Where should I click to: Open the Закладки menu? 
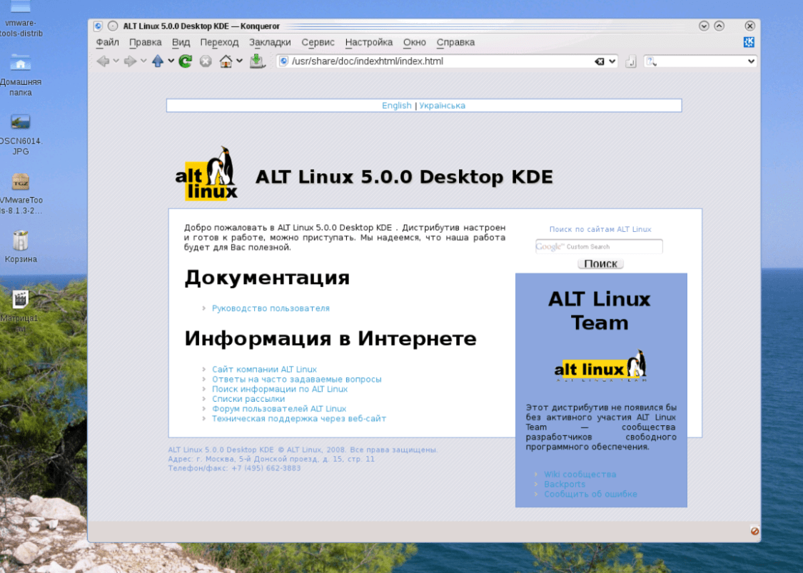270,43
